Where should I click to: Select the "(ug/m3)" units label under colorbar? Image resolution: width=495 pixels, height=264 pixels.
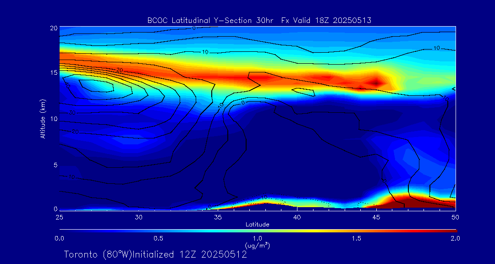tap(257, 245)
